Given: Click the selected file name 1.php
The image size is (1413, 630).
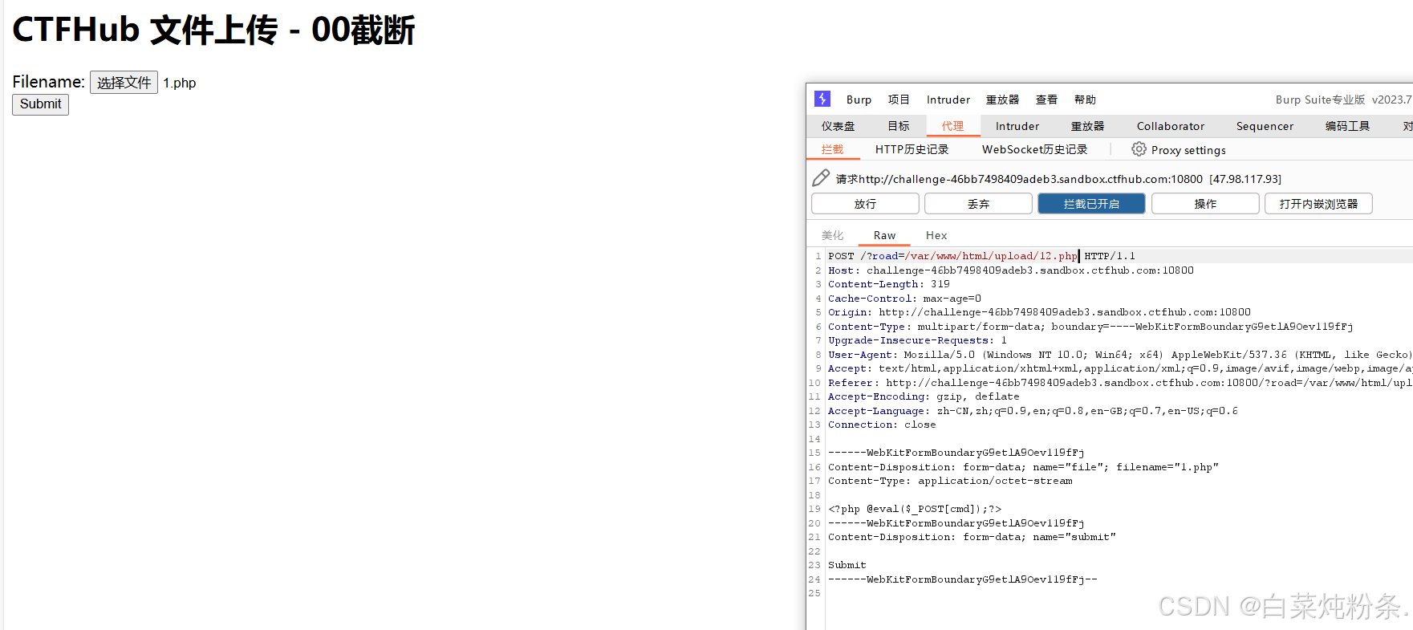Looking at the screenshot, I should click(180, 83).
